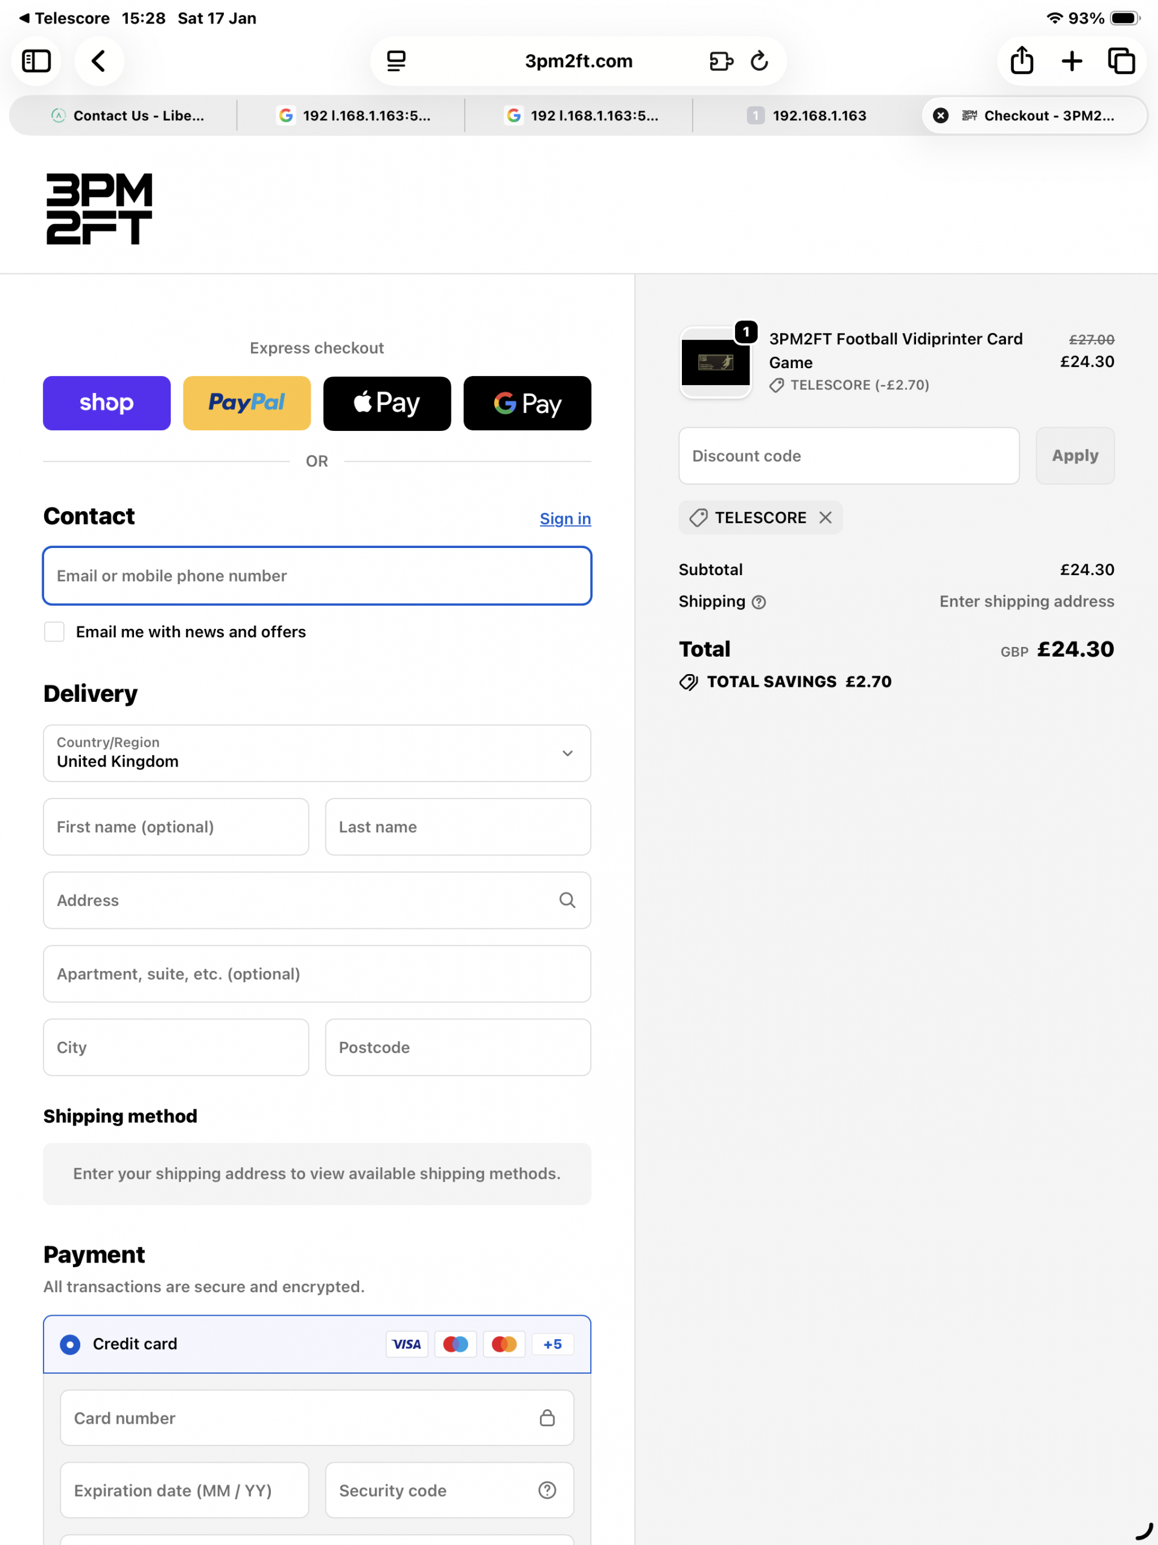This screenshot has width=1158, height=1545.
Task: Switch to Contact Us - Libe... tab
Action: pos(128,116)
